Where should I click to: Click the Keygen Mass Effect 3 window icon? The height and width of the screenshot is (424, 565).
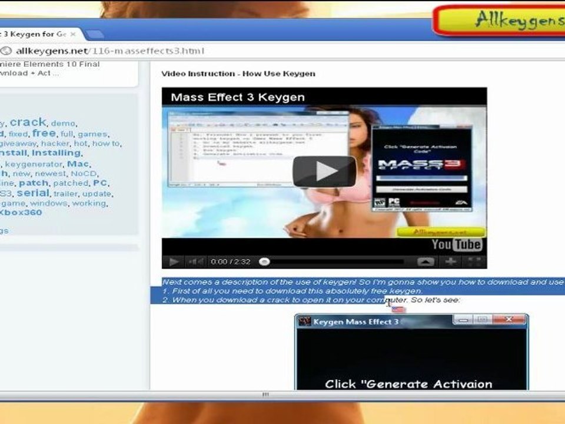tap(304, 321)
